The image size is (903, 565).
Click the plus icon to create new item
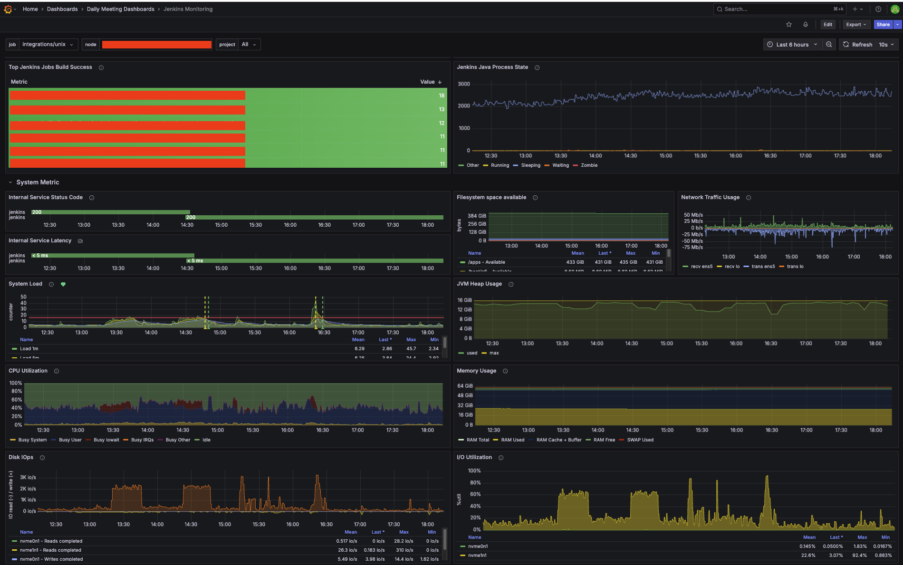coord(855,9)
